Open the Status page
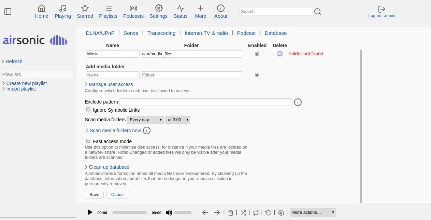Image resolution: width=431 pixels, height=220 pixels. [x=181, y=12]
